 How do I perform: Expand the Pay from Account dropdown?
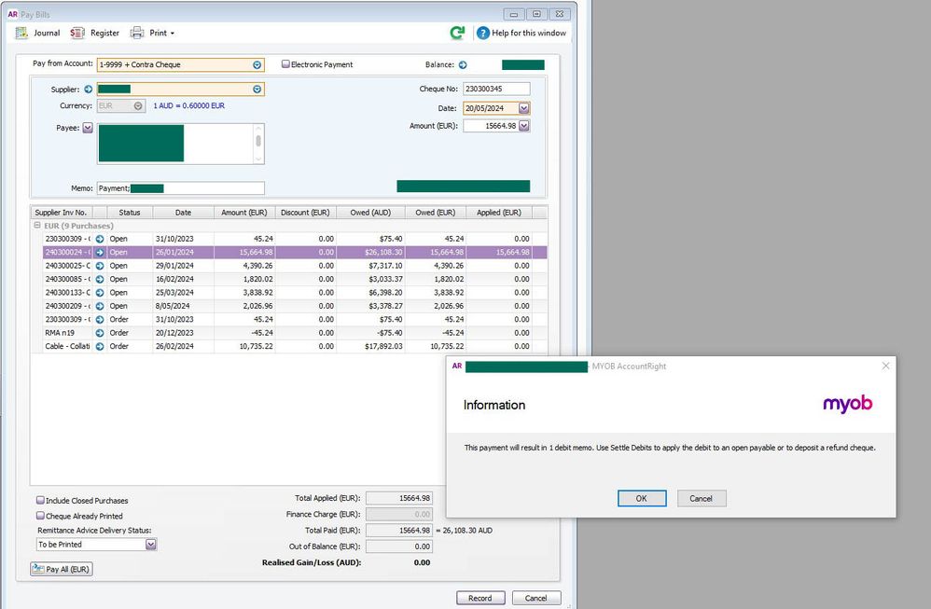pos(257,65)
